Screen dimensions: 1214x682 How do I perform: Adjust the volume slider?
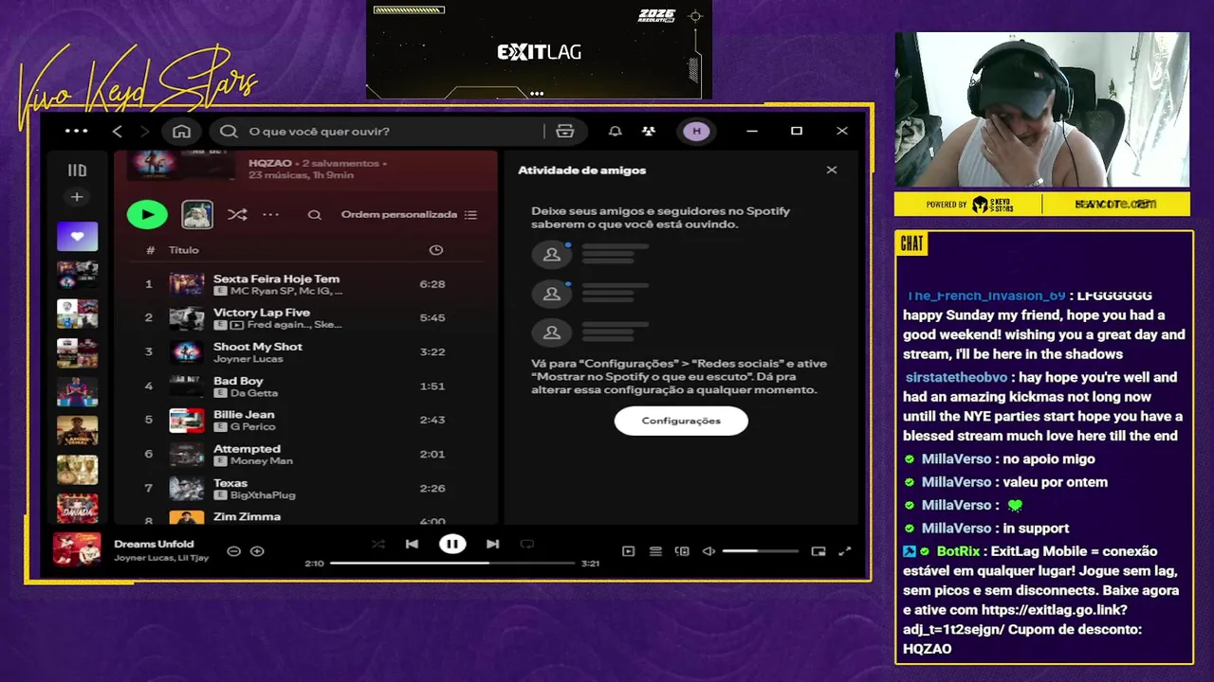761,551
